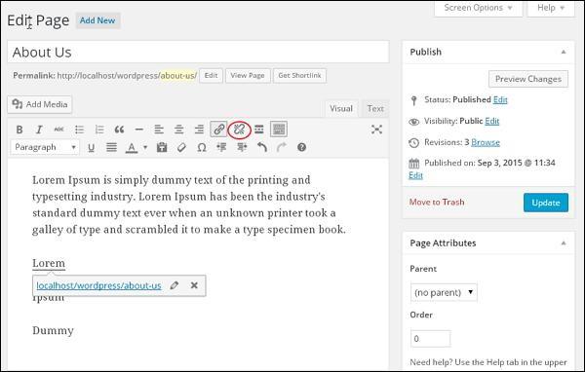Apply italic formatting
The width and height of the screenshot is (585, 372).
(39, 130)
